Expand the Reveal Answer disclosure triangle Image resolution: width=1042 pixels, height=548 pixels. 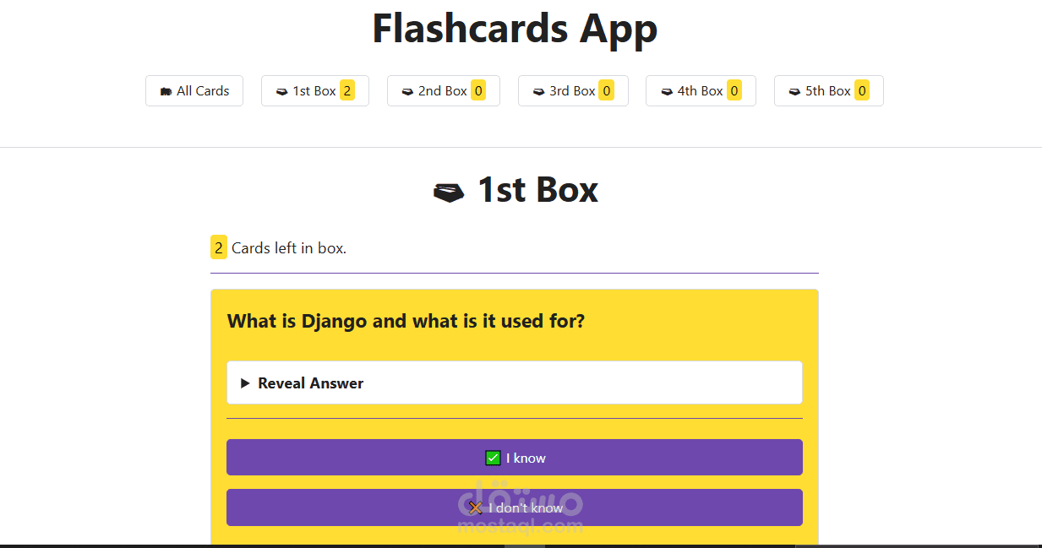click(245, 383)
